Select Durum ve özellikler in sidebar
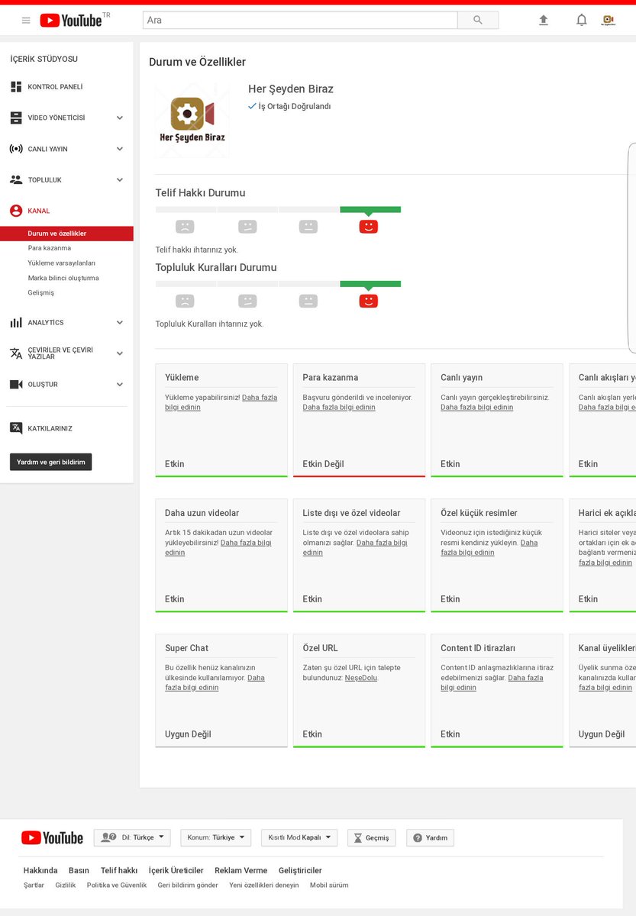 (x=66, y=234)
